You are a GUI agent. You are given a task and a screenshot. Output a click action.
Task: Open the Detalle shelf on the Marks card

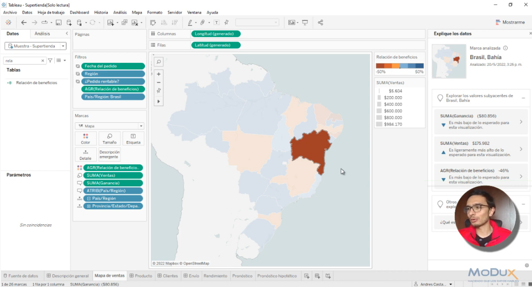tap(85, 155)
